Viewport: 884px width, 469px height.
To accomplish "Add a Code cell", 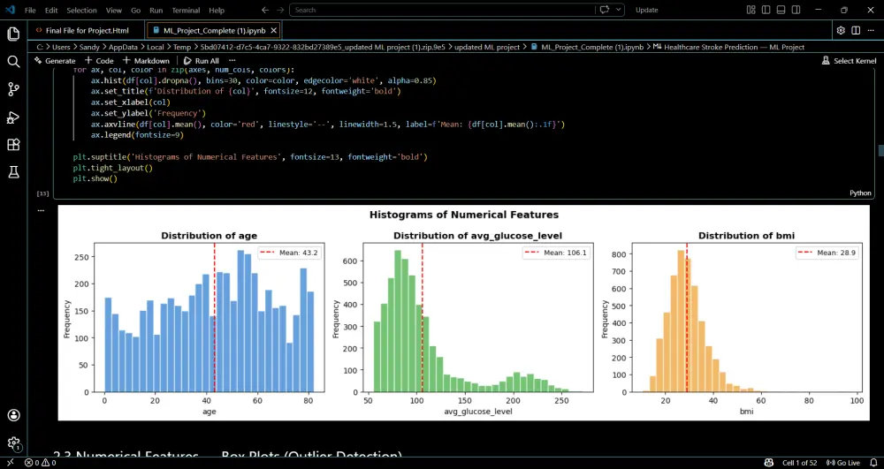I will coord(99,61).
